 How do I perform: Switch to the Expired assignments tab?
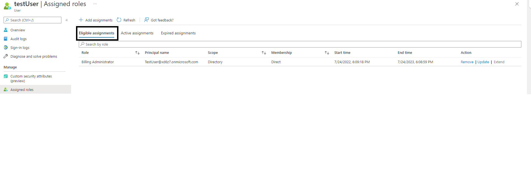[x=178, y=33]
